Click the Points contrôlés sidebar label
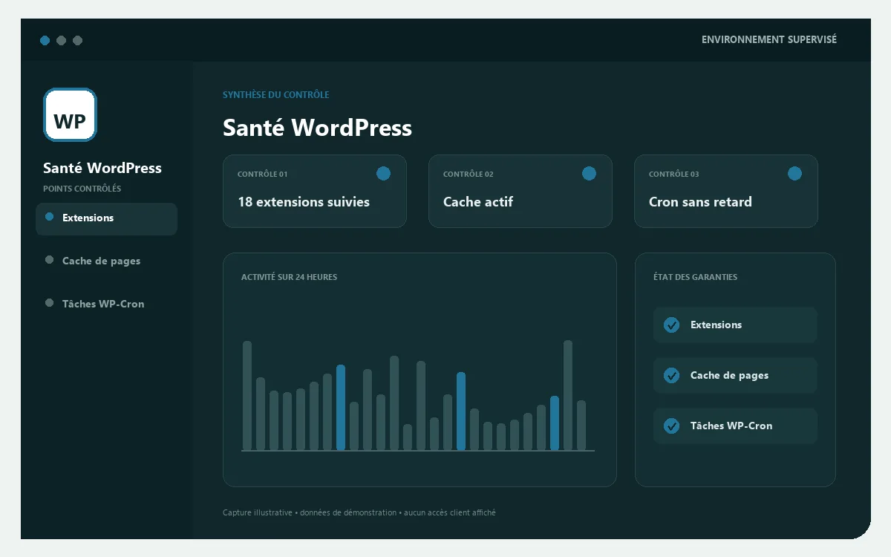Viewport: 891px width, 557px height. (x=82, y=189)
